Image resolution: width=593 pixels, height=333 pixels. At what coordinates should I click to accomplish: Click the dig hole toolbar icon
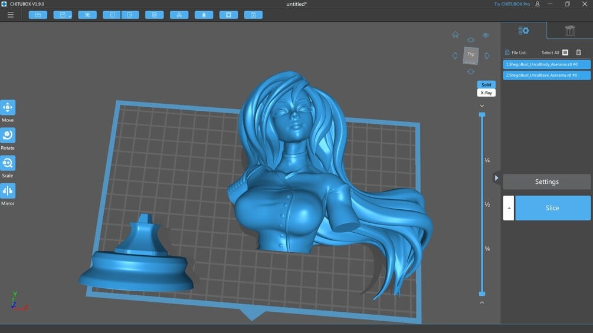tap(228, 15)
